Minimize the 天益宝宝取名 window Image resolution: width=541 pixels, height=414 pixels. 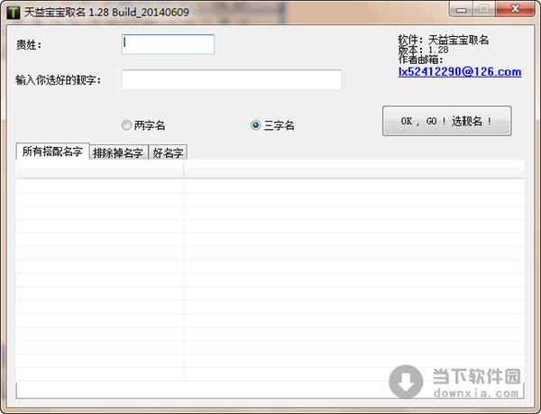point(461,9)
